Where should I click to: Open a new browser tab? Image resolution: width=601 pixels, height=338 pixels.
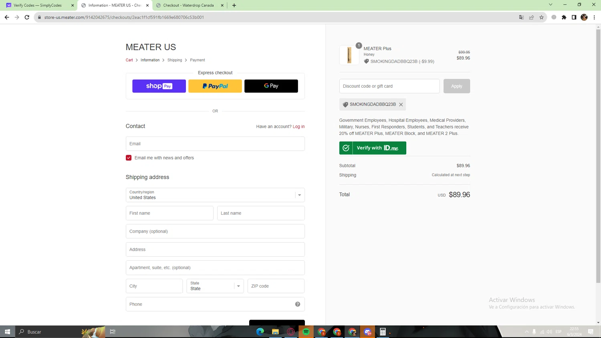234,5
